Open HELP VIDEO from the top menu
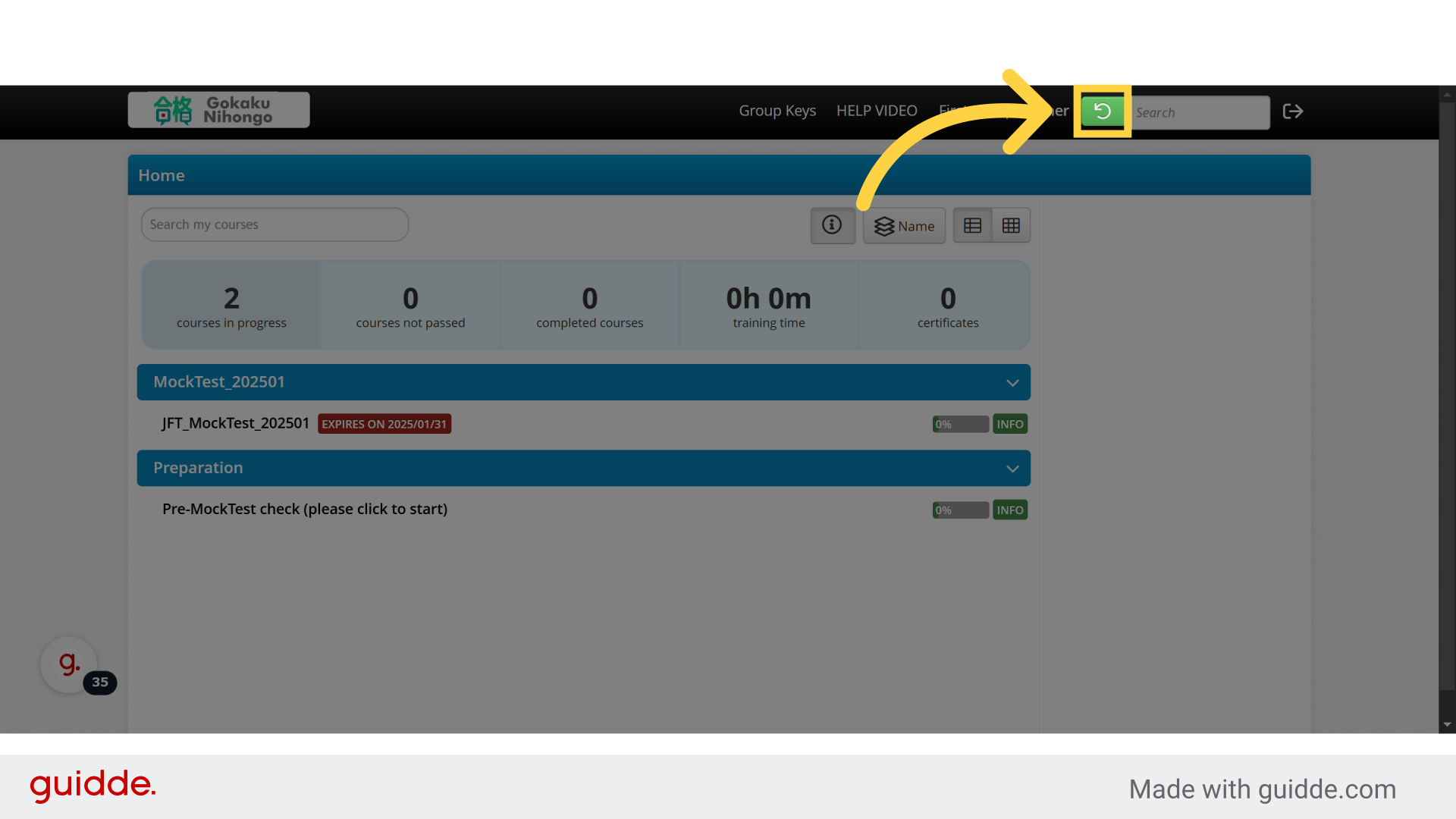The height and width of the screenshot is (819, 1456). pyautogui.click(x=877, y=111)
